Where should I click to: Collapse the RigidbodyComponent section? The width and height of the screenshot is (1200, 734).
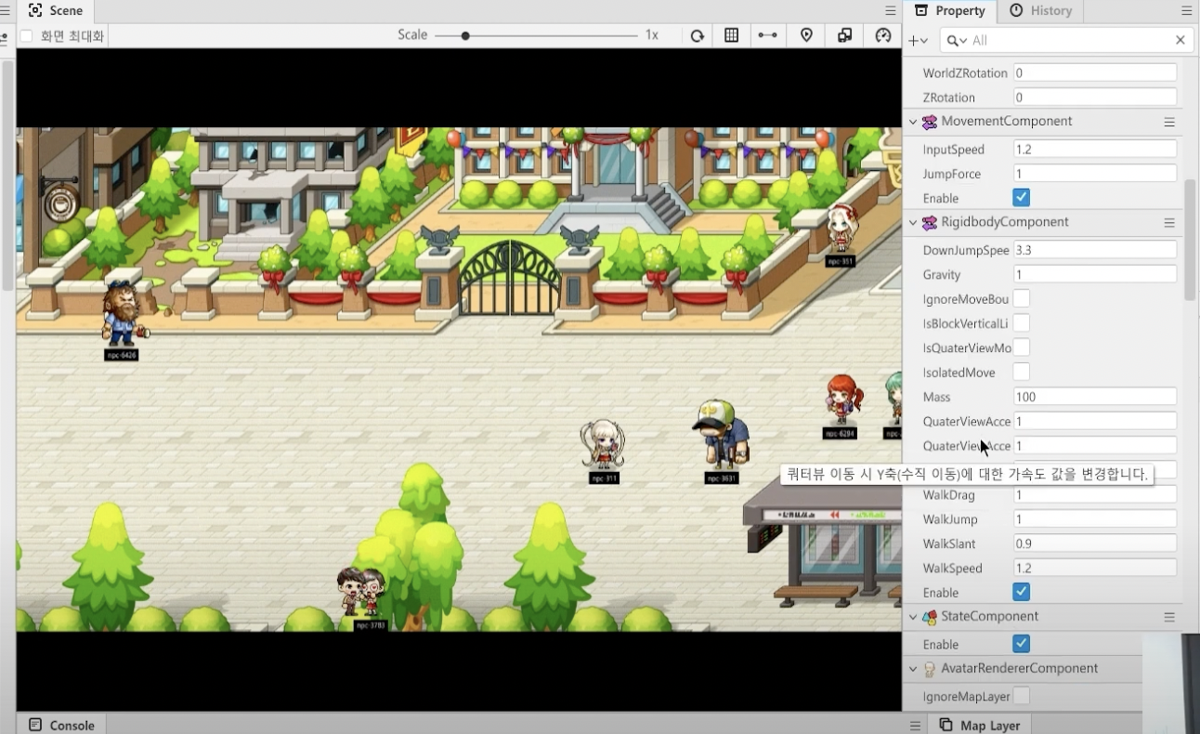(x=912, y=223)
